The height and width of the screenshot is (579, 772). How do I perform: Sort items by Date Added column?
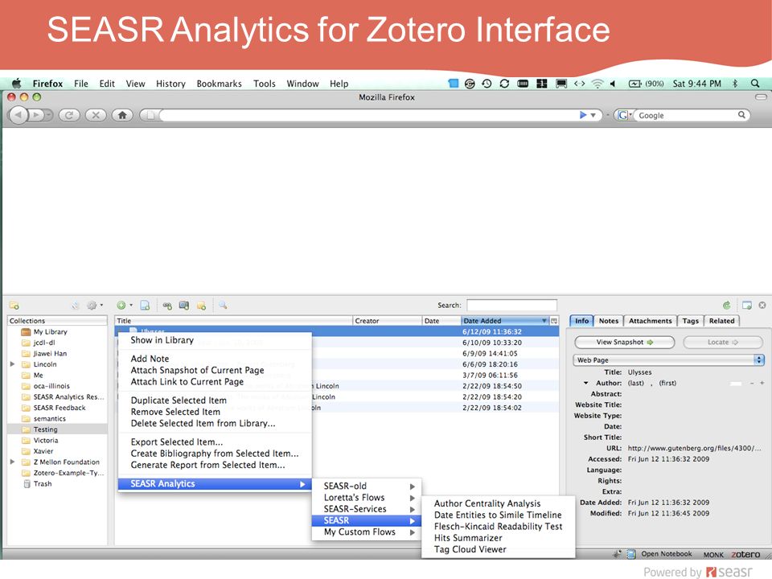point(504,321)
